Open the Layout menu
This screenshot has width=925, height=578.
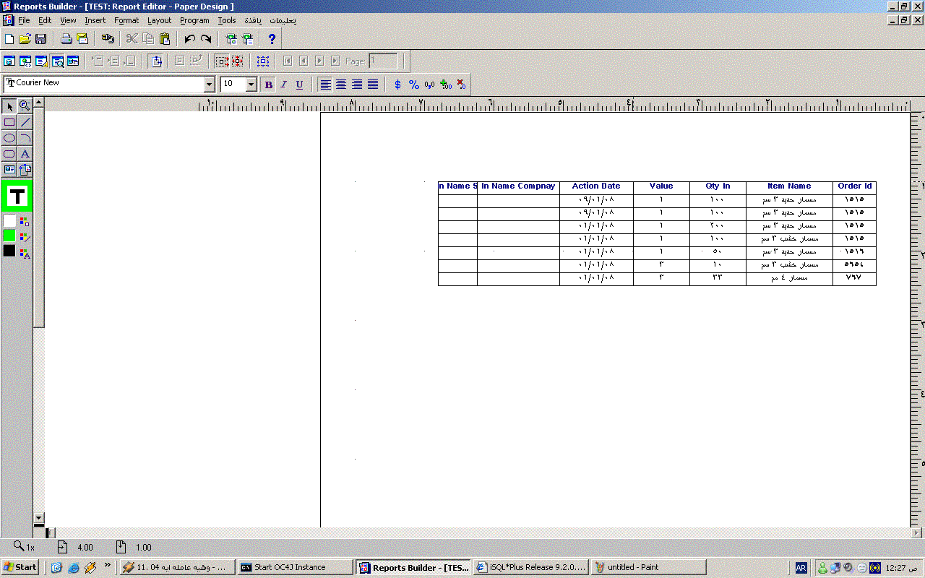click(x=159, y=20)
